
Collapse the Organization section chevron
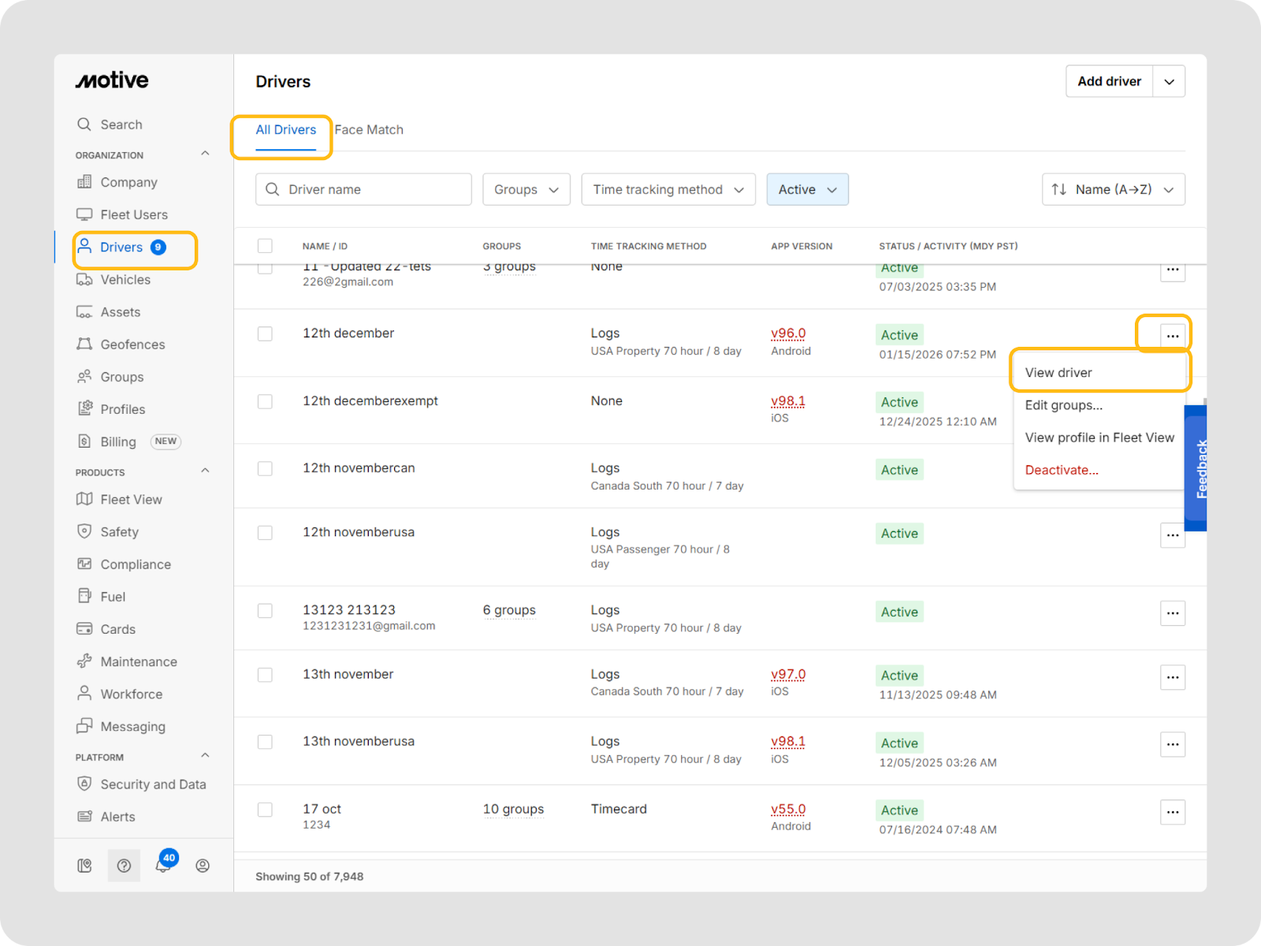[x=205, y=154]
